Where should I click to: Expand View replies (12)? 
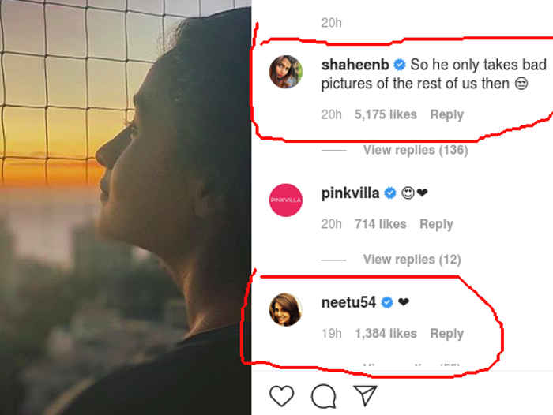click(x=412, y=259)
